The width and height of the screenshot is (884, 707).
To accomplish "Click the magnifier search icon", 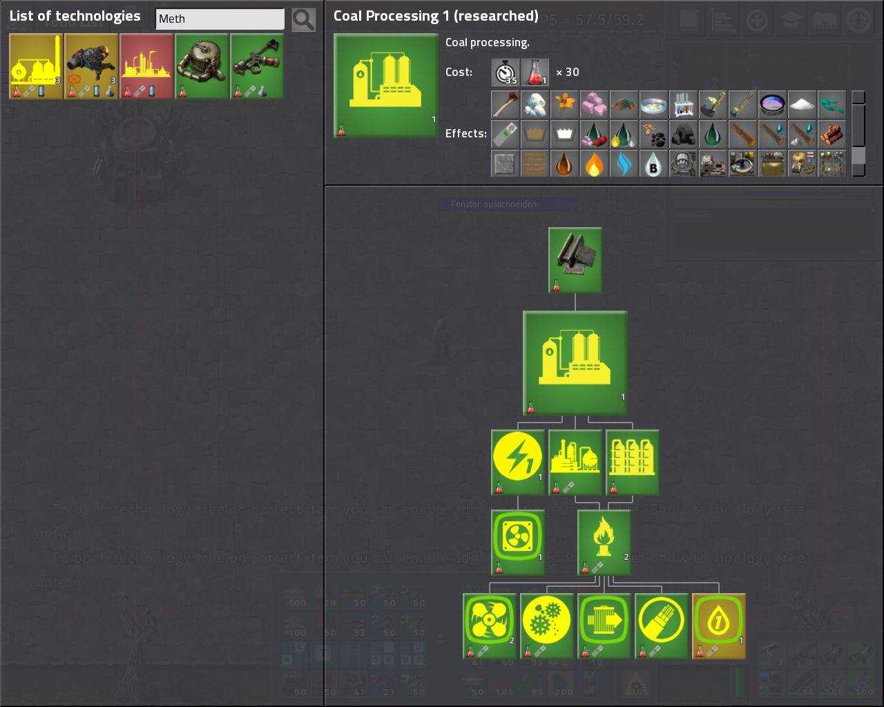I will (303, 19).
